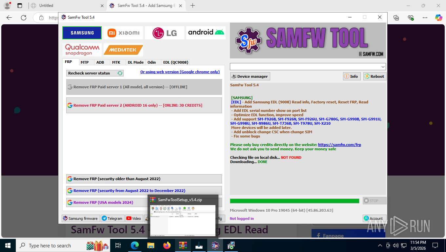Click the volume icon in the system tray
The width and height of the screenshot is (446, 252).
tap(396, 245)
